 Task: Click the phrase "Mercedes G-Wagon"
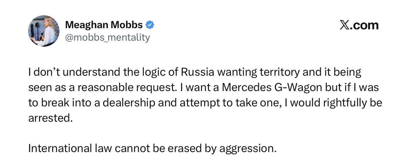point(272,88)
